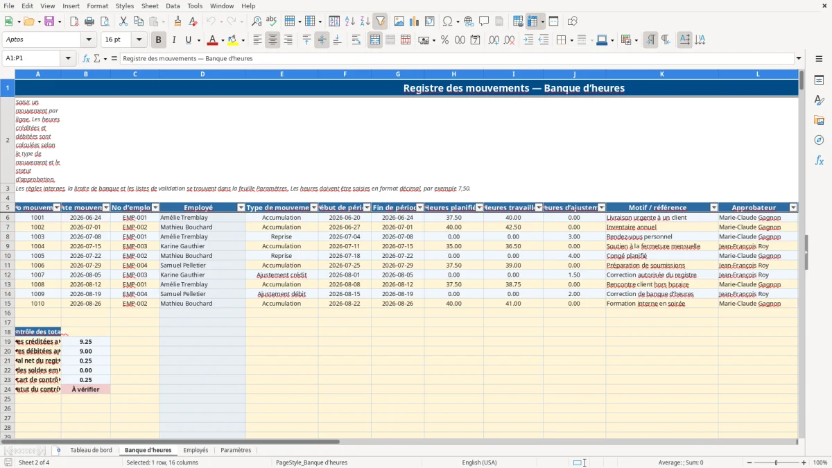
Task: Insert a hyperlink
Action: [469, 21]
